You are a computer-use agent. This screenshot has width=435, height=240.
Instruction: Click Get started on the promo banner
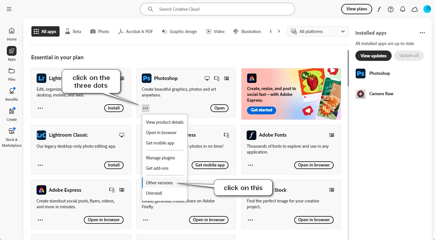262,110
